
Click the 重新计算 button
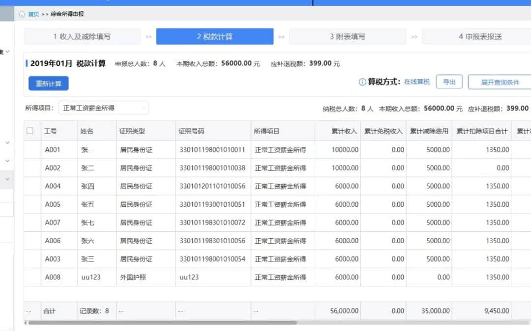[x=48, y=83]
